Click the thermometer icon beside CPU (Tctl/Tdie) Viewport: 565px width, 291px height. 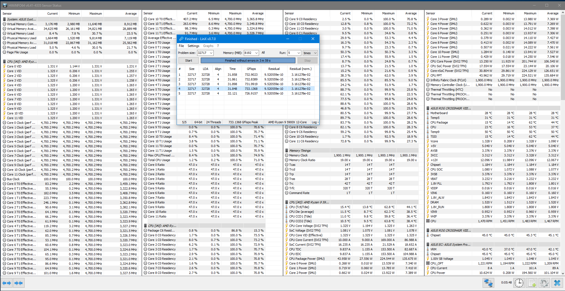tap(287, 207)
